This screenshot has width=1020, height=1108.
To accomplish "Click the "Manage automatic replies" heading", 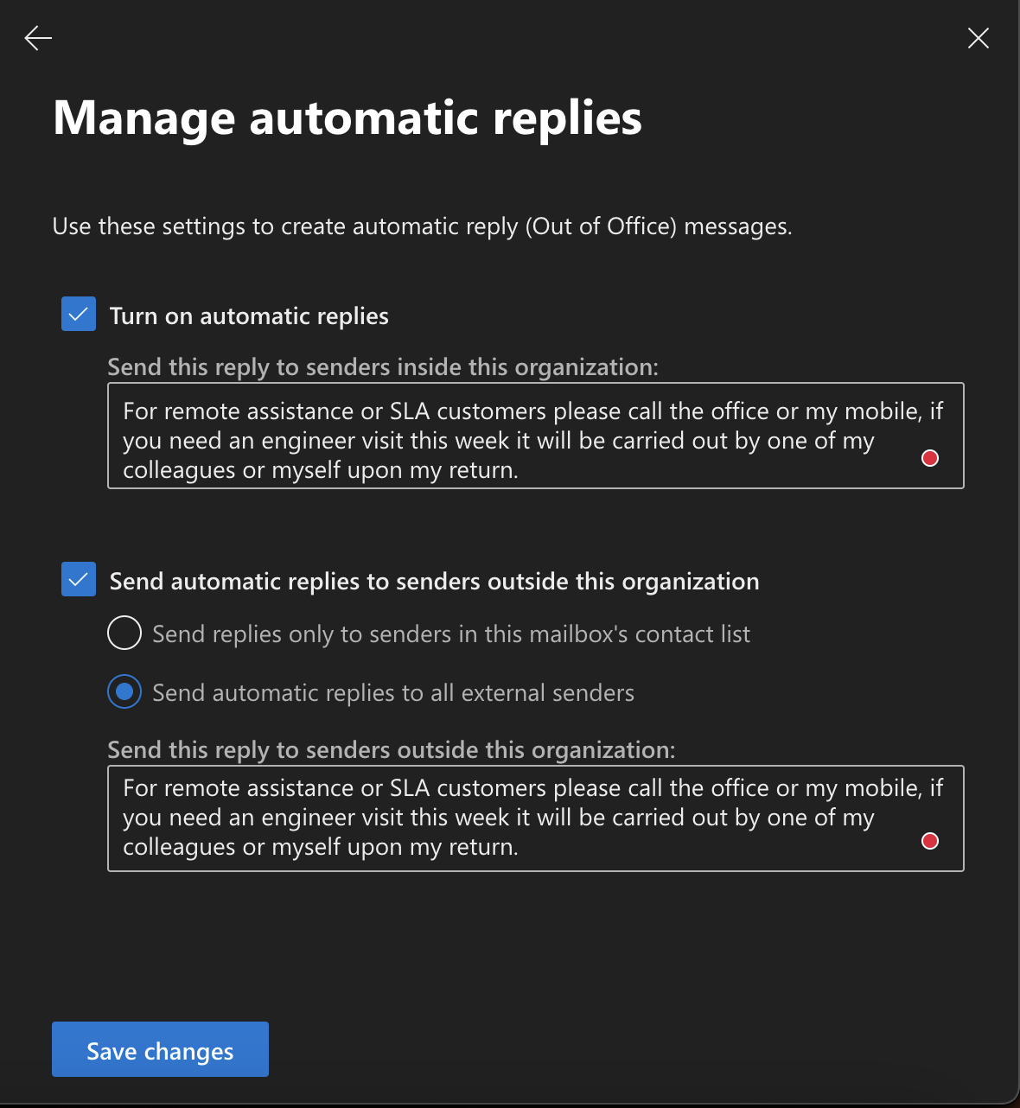I will 347,118.
